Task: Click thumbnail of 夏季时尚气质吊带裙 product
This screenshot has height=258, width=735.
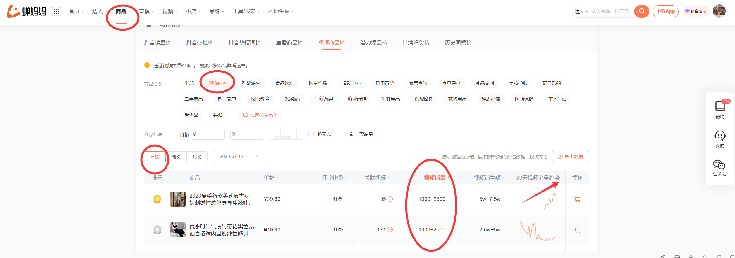Action: tap(178, 230)
